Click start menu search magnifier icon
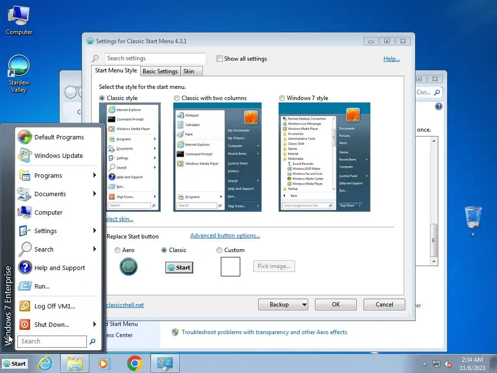 click(93, 341)
